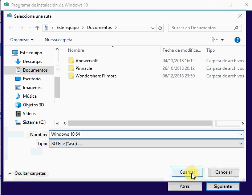Open Descargas in the navigation pane
The height and width of the screenshot is (195, 252).
point(32,62)
